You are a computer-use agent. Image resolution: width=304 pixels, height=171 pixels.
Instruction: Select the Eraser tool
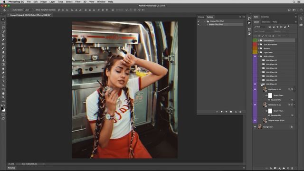tap(3, 60)
